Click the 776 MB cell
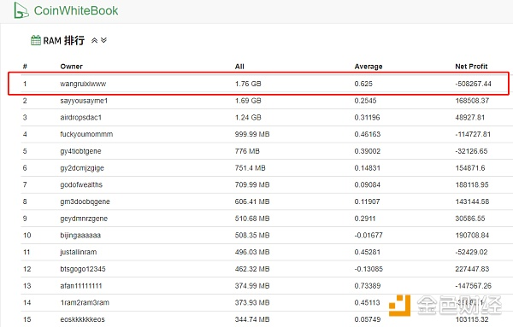 point(247,151)
